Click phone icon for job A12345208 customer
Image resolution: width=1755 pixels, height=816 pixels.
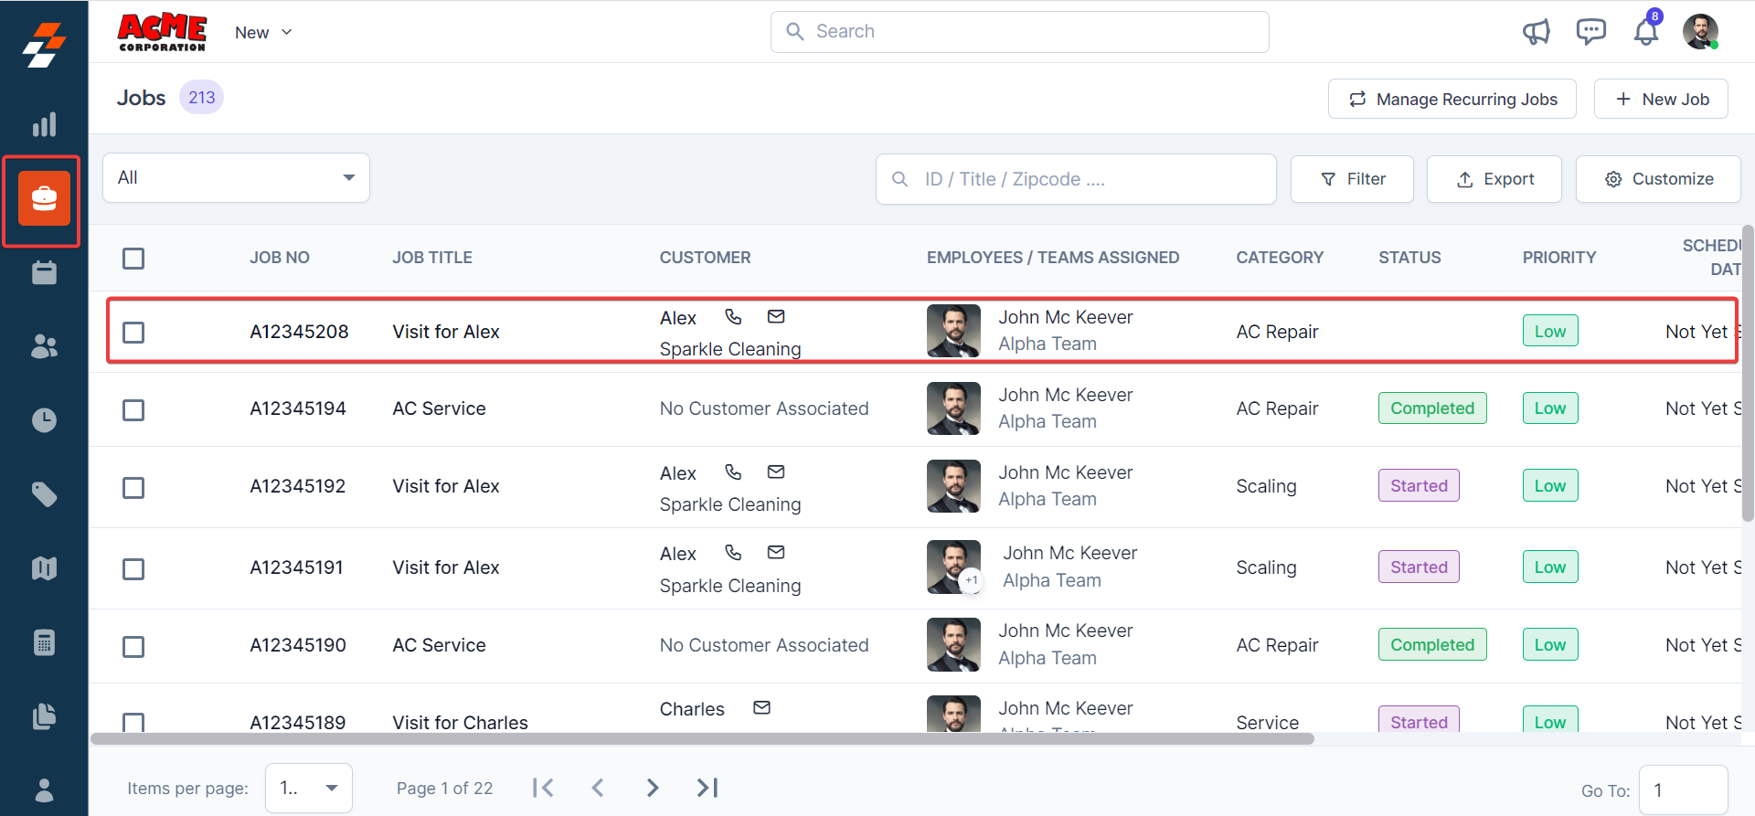click(733, 317)
